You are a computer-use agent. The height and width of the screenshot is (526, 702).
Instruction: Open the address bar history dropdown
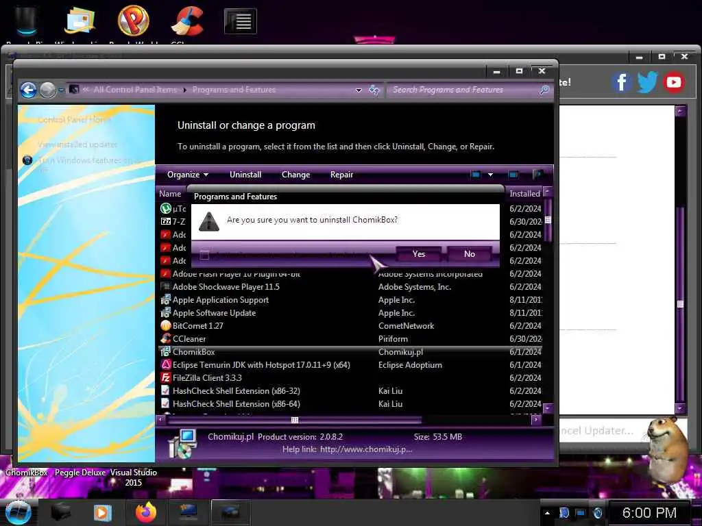[359, 90]
